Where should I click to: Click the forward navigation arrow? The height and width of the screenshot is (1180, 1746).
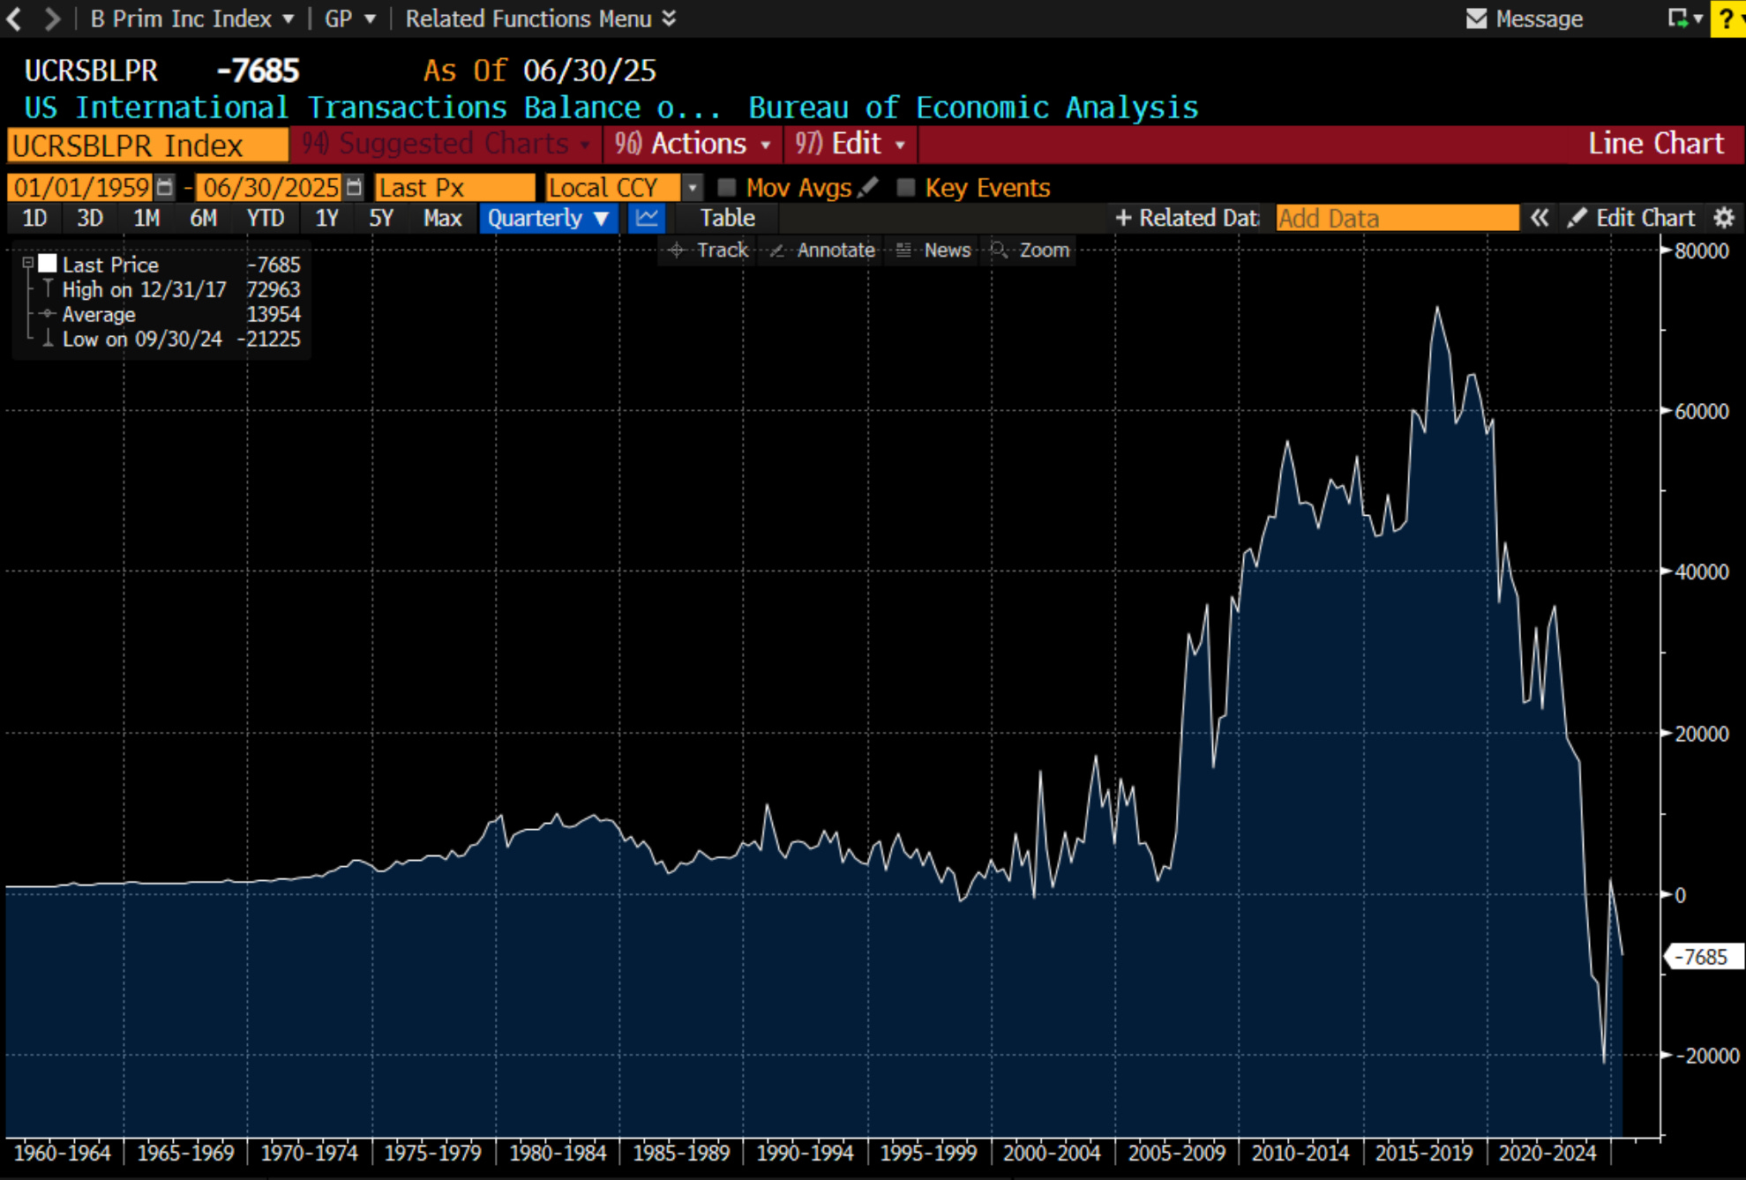[x=51, y=19]
